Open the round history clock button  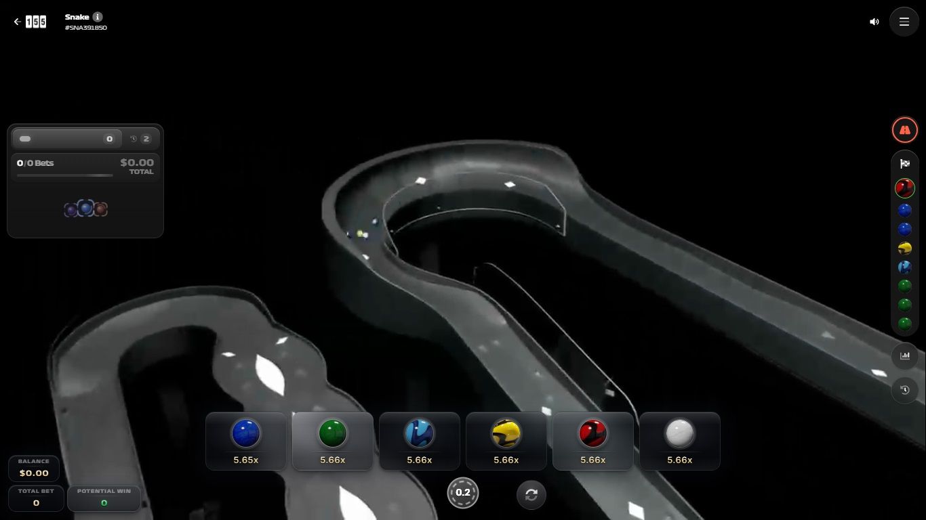point(905,390)
